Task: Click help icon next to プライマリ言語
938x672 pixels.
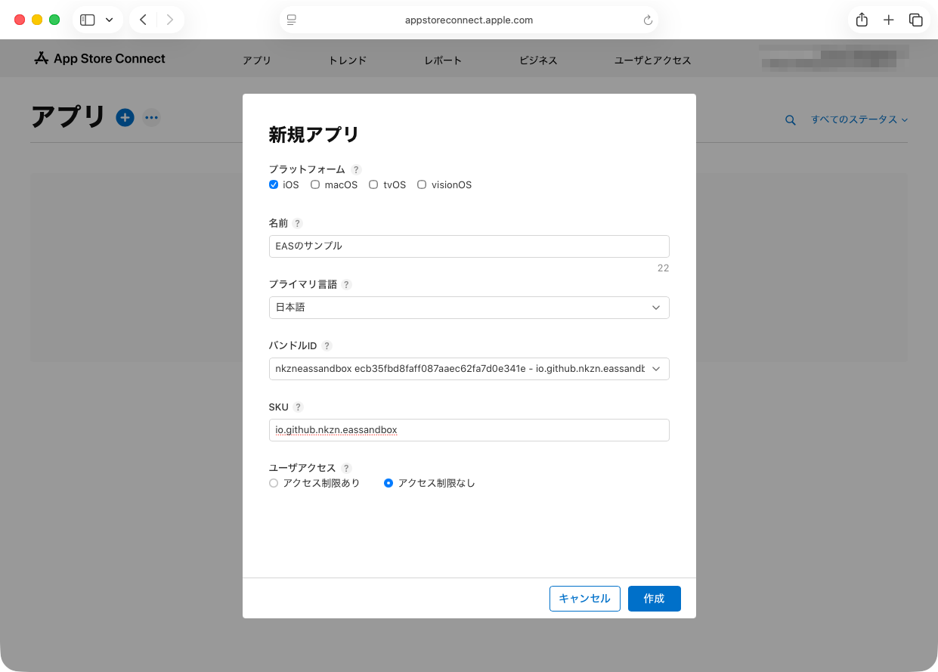Action: 346,284
